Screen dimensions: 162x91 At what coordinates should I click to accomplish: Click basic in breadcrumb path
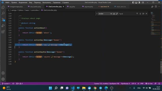tap(27, 10)
